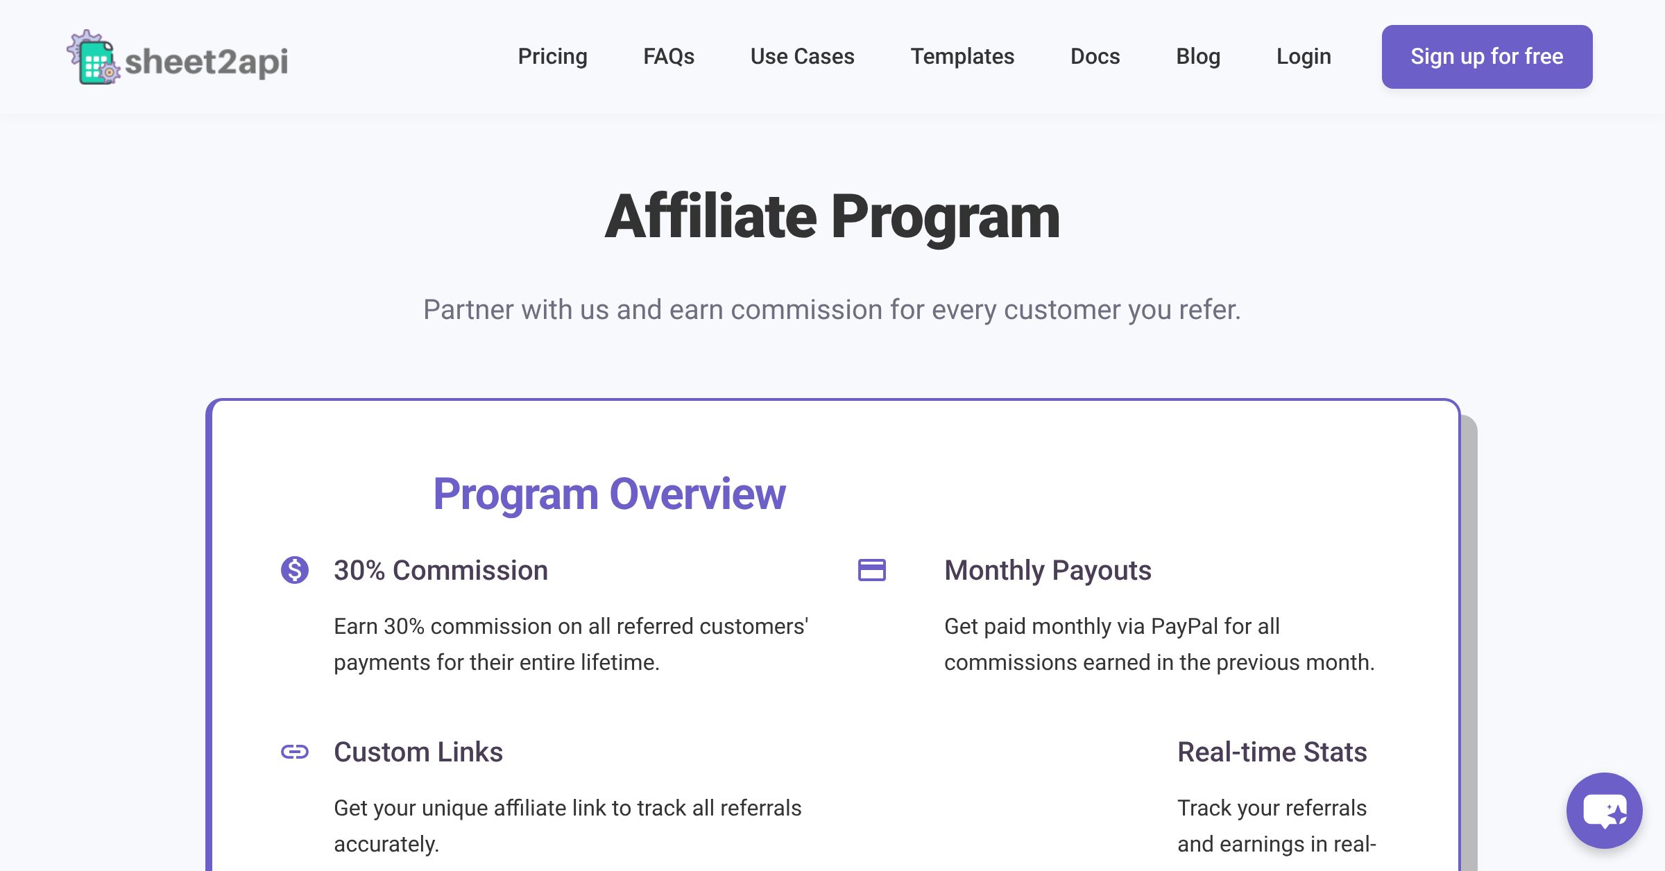Click the chain link icon beside Custom Links
The image size is (1665, 871).
click(294, 752)
